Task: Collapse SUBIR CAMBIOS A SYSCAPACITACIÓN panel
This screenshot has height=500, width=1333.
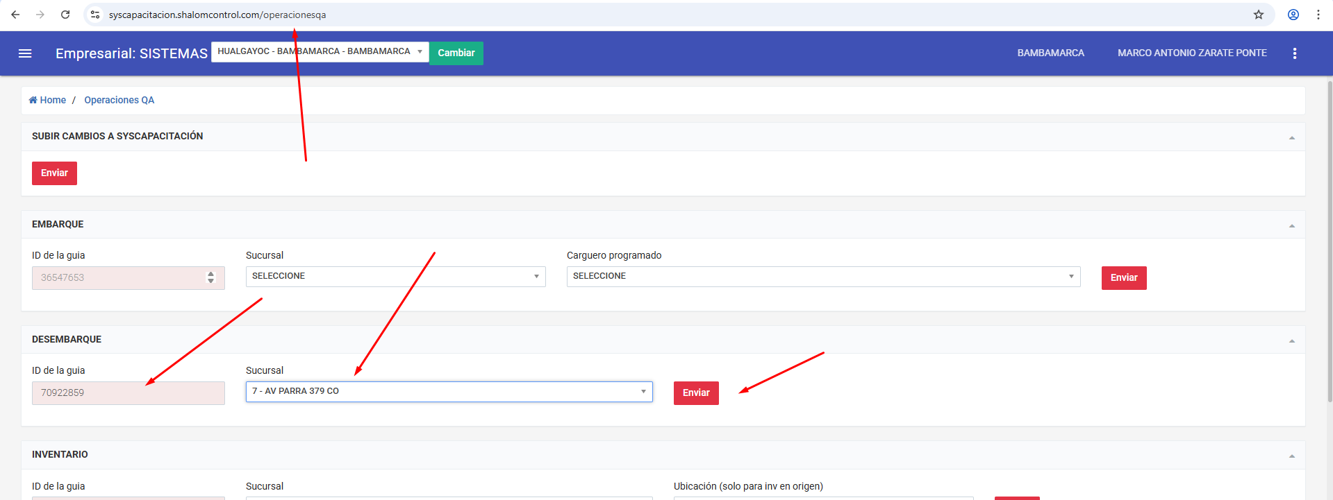Action: point(1291,137)
